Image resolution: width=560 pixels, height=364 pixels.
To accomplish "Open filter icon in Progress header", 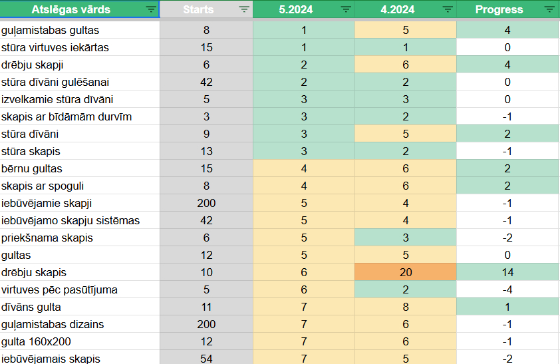I will coord(549,10).
